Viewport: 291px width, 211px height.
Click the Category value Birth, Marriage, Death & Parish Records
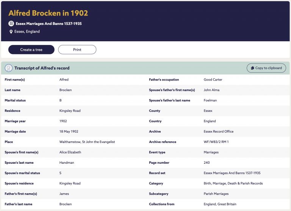click(233, 183)
